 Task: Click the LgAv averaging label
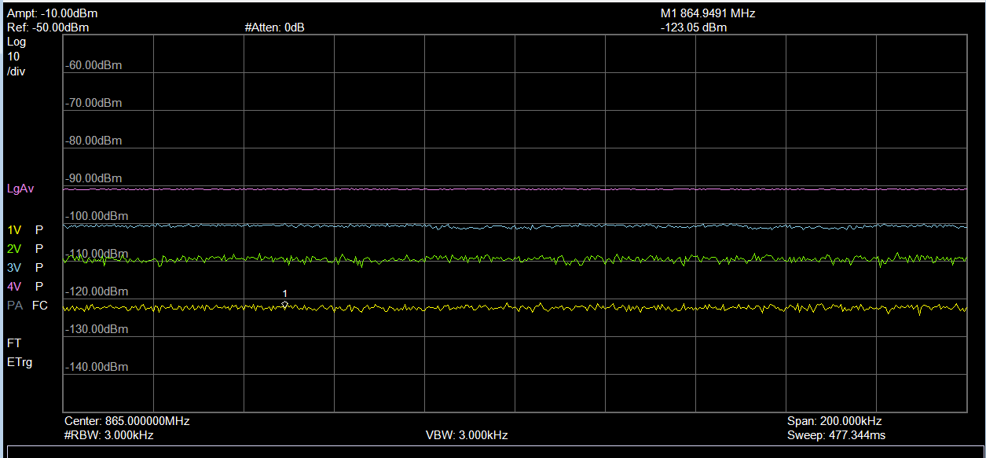[x=20, y=189]
